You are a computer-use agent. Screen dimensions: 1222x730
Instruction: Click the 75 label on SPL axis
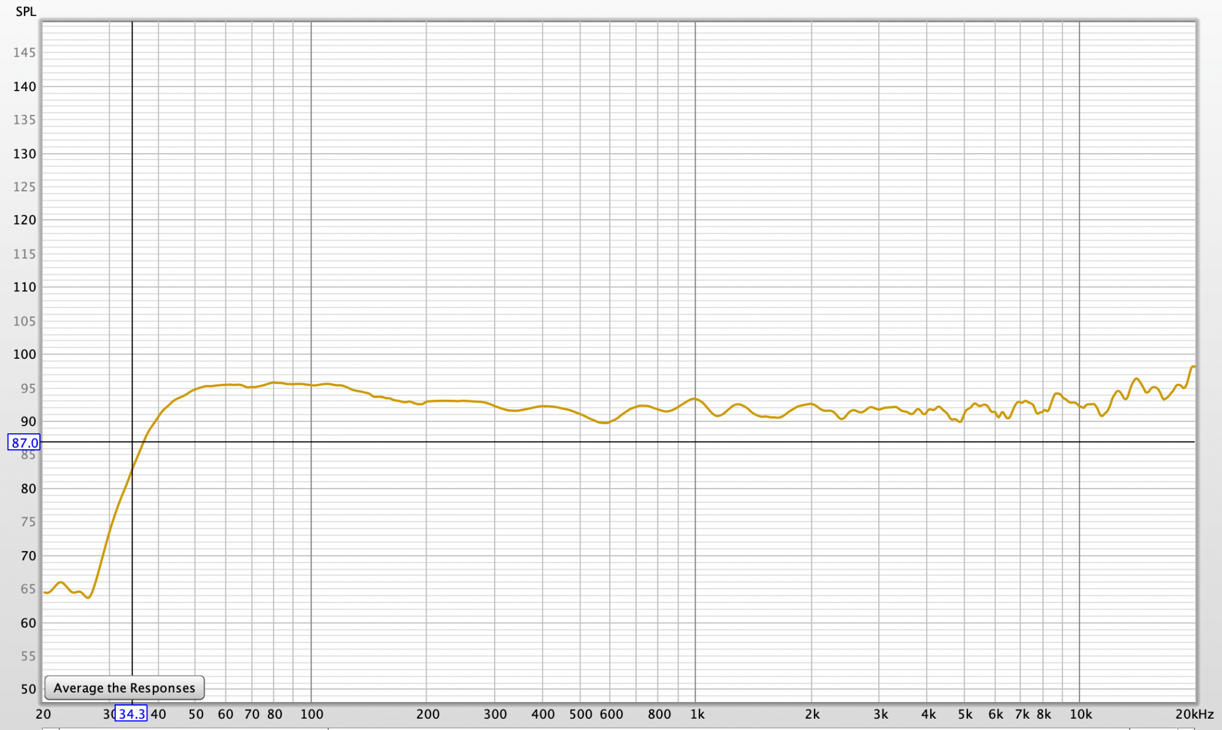tap(28, 522)
